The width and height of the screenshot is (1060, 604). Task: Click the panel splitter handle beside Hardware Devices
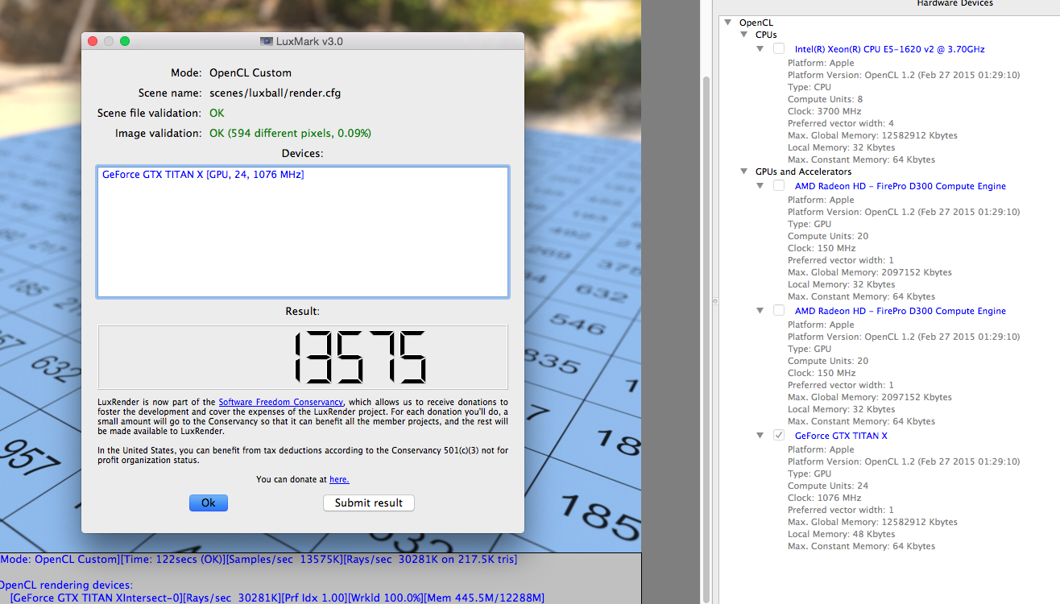tap(714, 302)
